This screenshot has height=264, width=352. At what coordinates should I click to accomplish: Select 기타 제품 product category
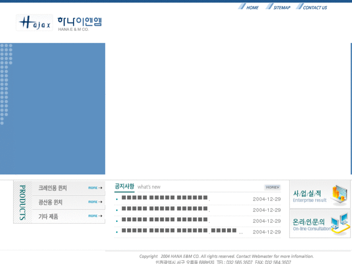(x=48, y=216)
